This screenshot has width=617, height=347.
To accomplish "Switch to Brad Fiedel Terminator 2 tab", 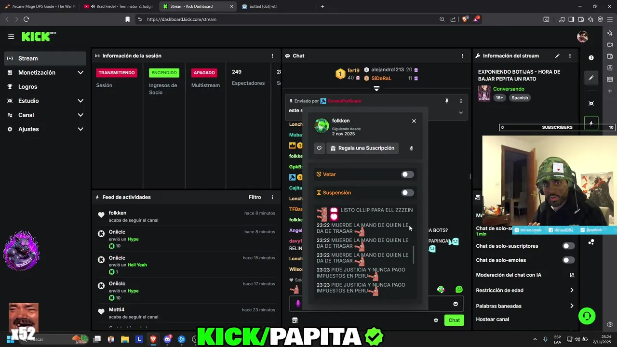I will [x=118, y=6].
